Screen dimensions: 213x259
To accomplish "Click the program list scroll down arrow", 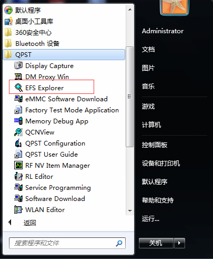I will coord(130,210).
